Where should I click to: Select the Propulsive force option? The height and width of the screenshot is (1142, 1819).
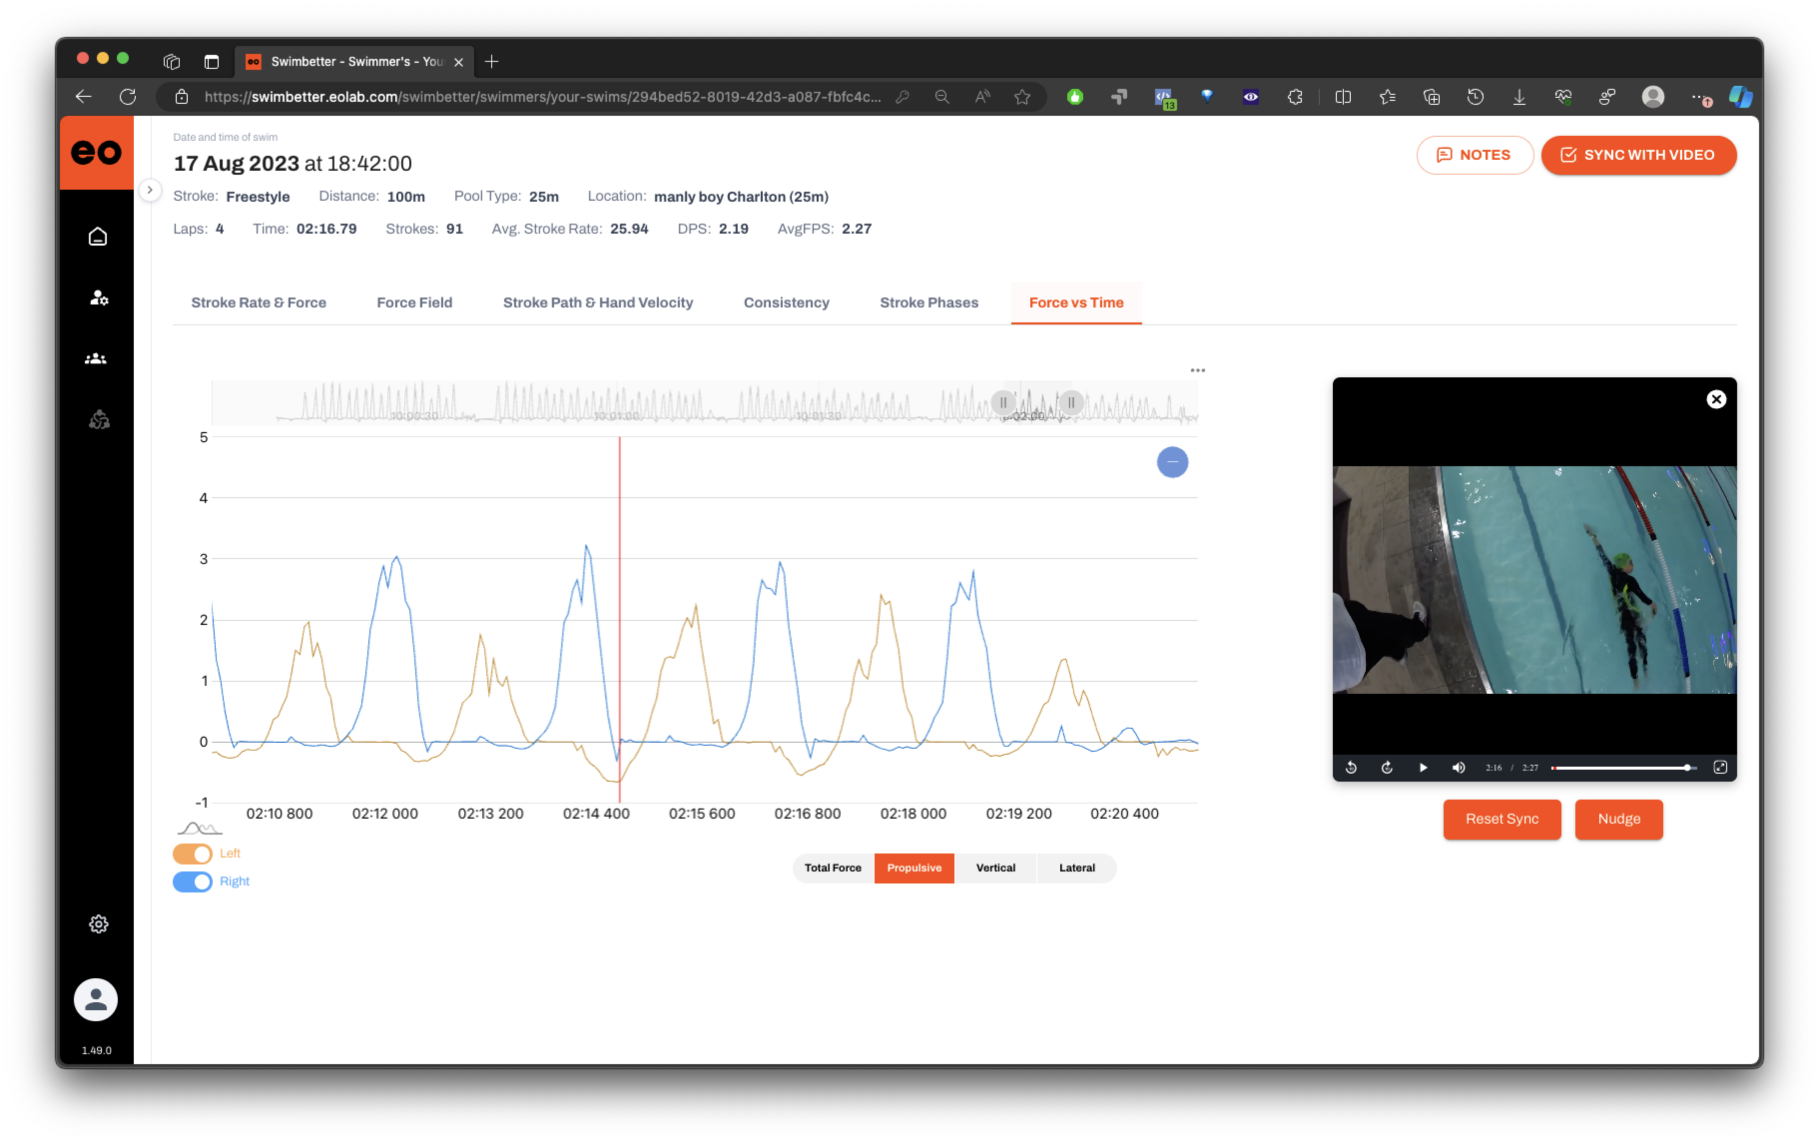point(914,868)
